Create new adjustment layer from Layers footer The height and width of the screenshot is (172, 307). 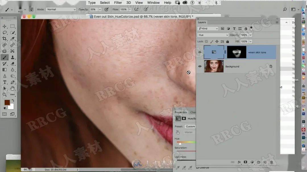(252, 162)
